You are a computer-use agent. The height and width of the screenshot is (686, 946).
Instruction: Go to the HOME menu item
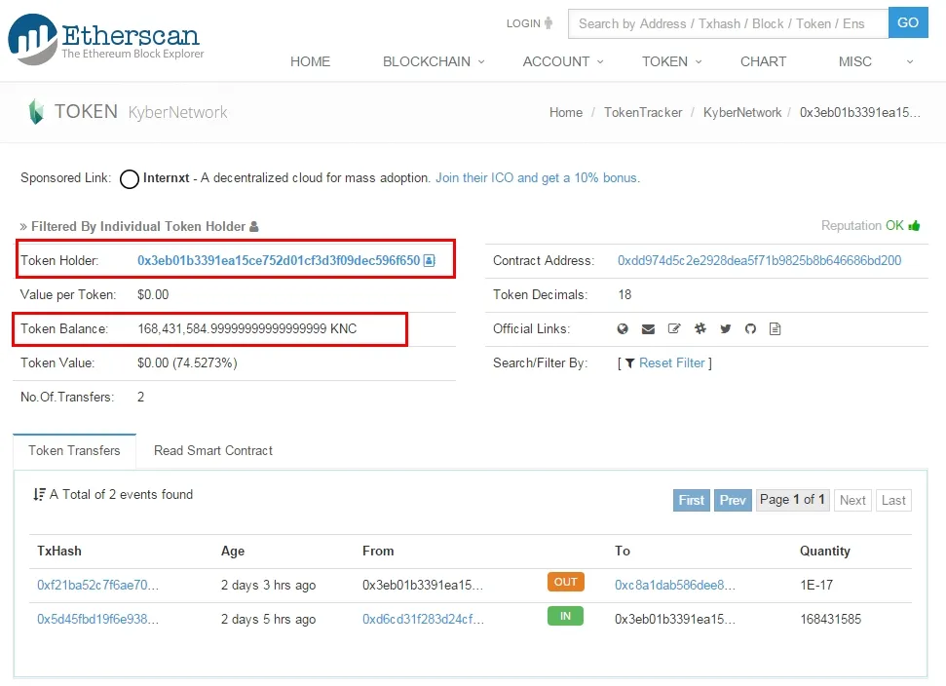[310, 61]
